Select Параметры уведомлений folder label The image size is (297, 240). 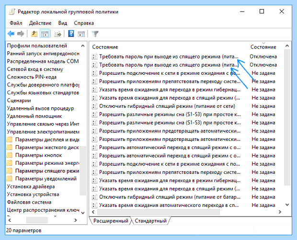point(46,179)
